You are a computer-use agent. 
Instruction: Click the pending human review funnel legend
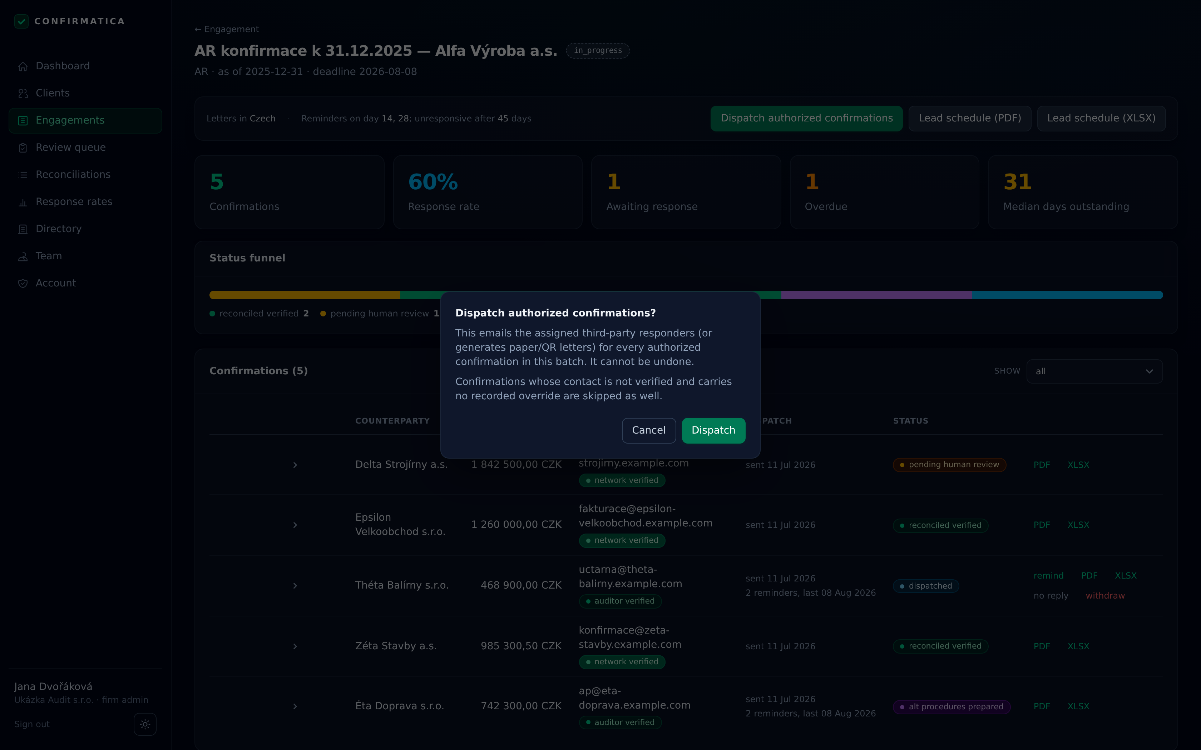click(x=380, y=314)
